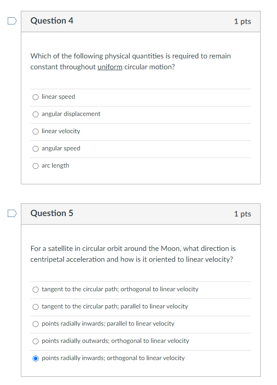
Task: Choose 'tangent to the circular path; orthogonal to linear velocity'
Action: (35, 289)
